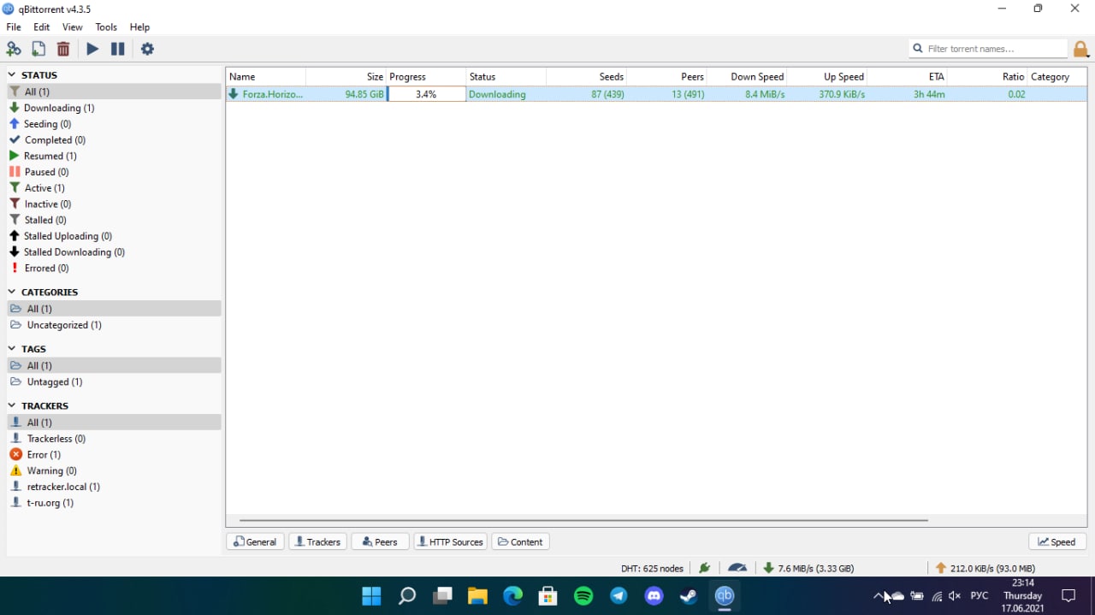Open the Tools menu
The width and height of the screenshot is (1095, 615).
click(106, 27)
